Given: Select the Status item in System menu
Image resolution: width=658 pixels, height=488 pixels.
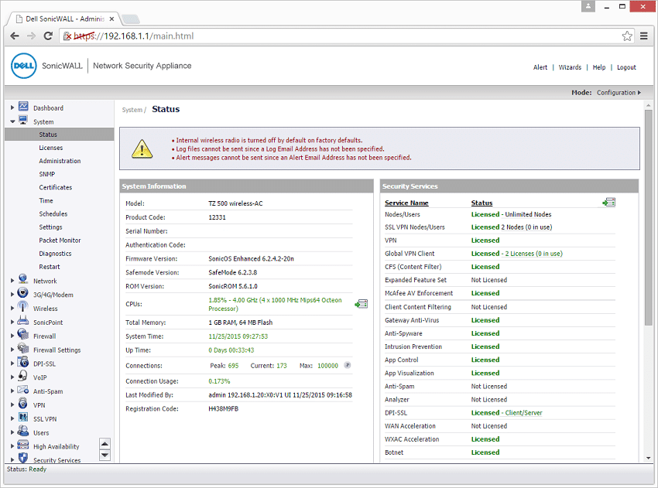Looking at the screenshot, I should coord(59,135).
